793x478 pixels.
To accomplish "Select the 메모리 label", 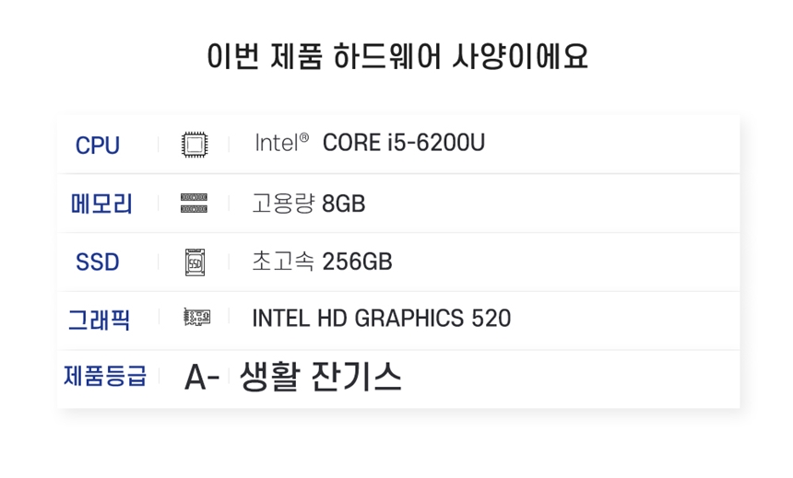I will click(101, 204).
